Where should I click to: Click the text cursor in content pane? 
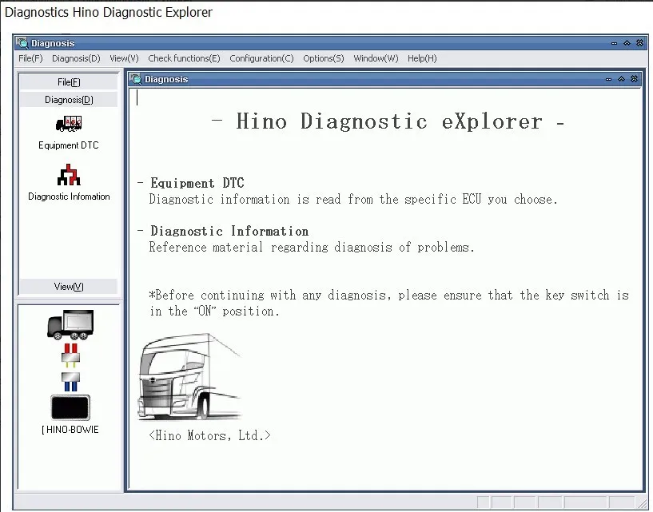(137, 97)
